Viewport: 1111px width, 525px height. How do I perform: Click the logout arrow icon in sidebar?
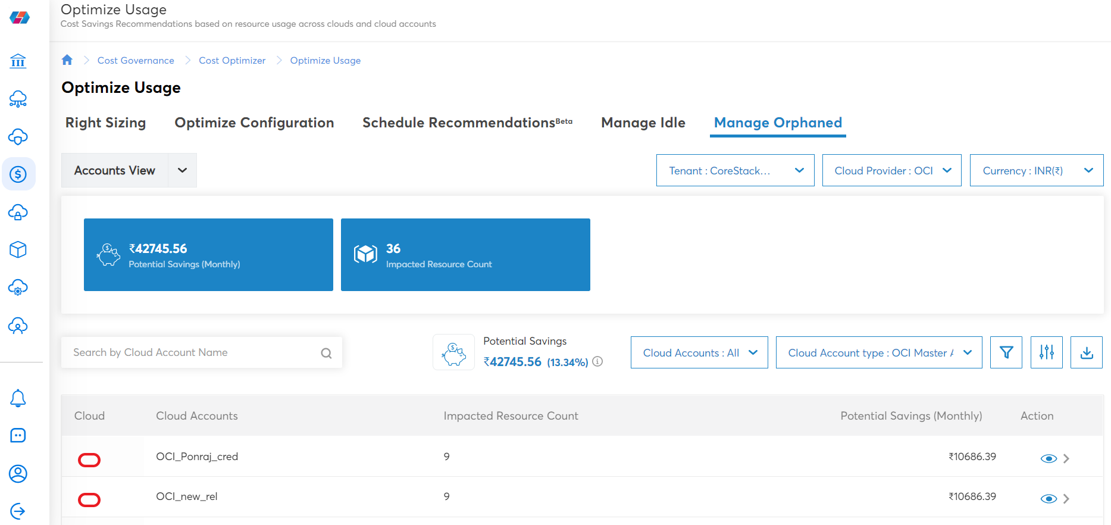pyautogui.click(x=18, y=511)
